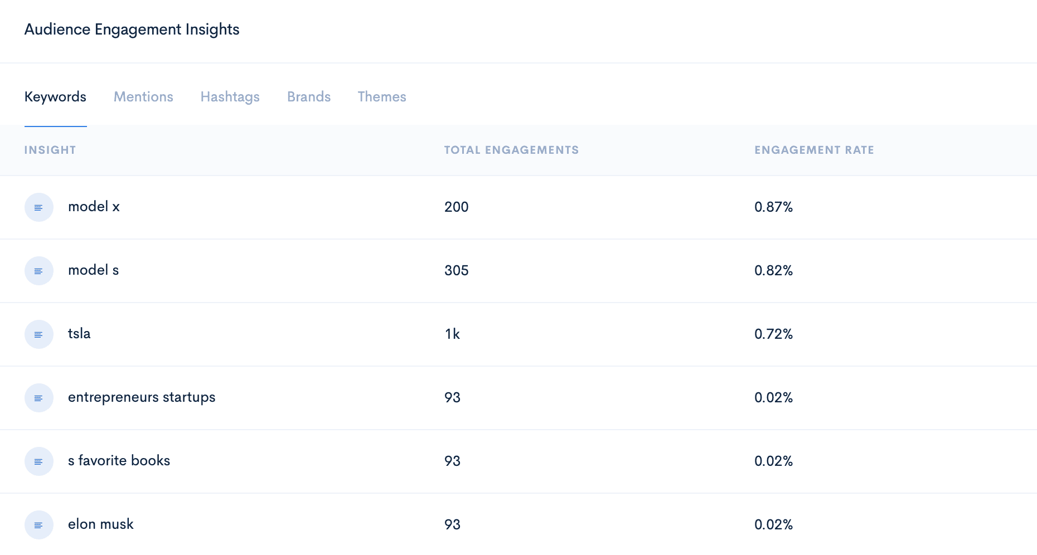Sort by Total Engagements column header
Viewport: 1037px width, 555px height.
click(x=511, y=150)
